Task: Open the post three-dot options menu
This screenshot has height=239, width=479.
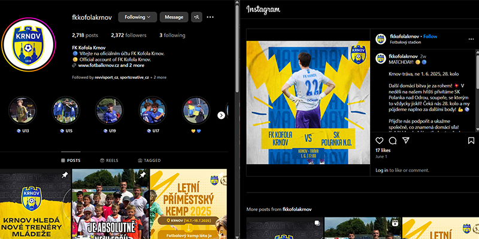Action: coord(471,39)
